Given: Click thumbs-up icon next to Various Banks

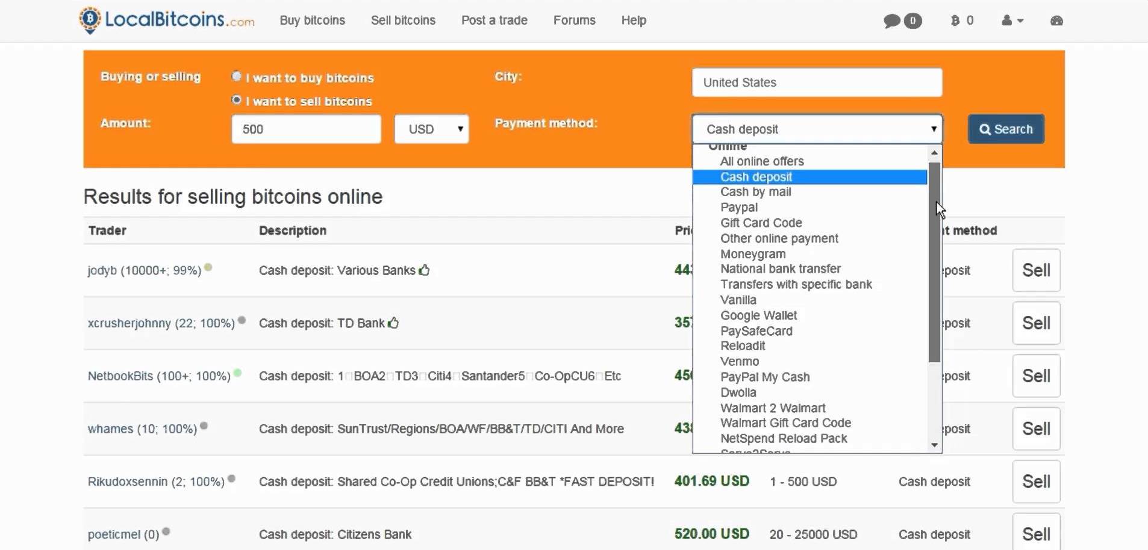Looking at the screenshot, I should [x=425, y=270].
